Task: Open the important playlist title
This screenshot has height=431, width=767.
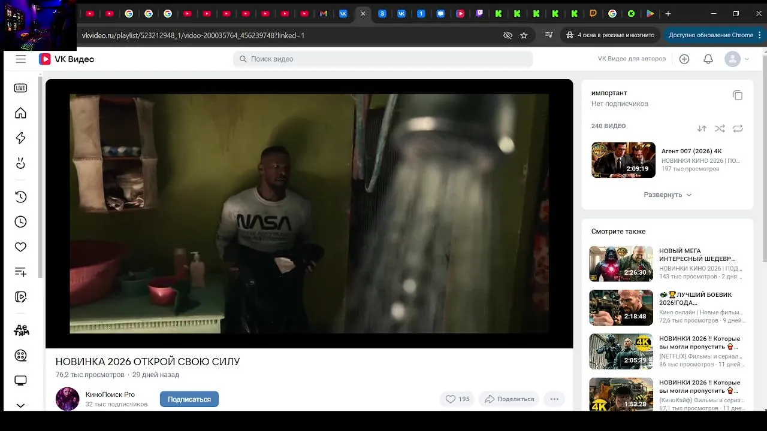Action: [x=609, y=93]
